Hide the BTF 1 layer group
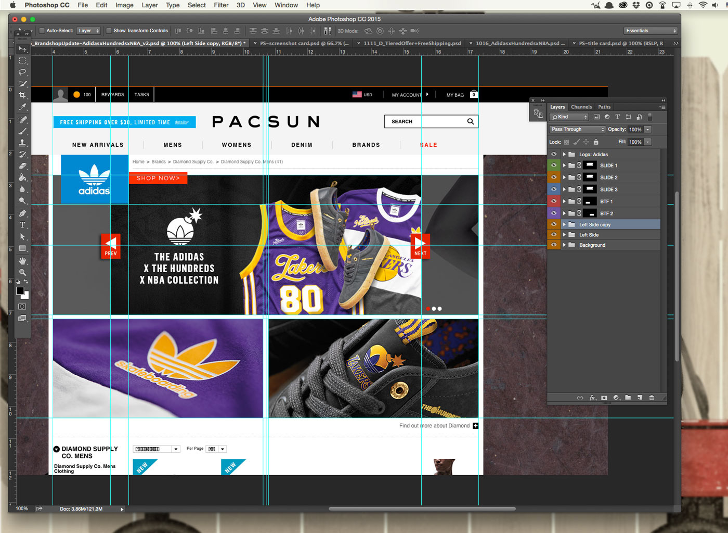The width and height of the screenshot is (728, 533). 554,201
